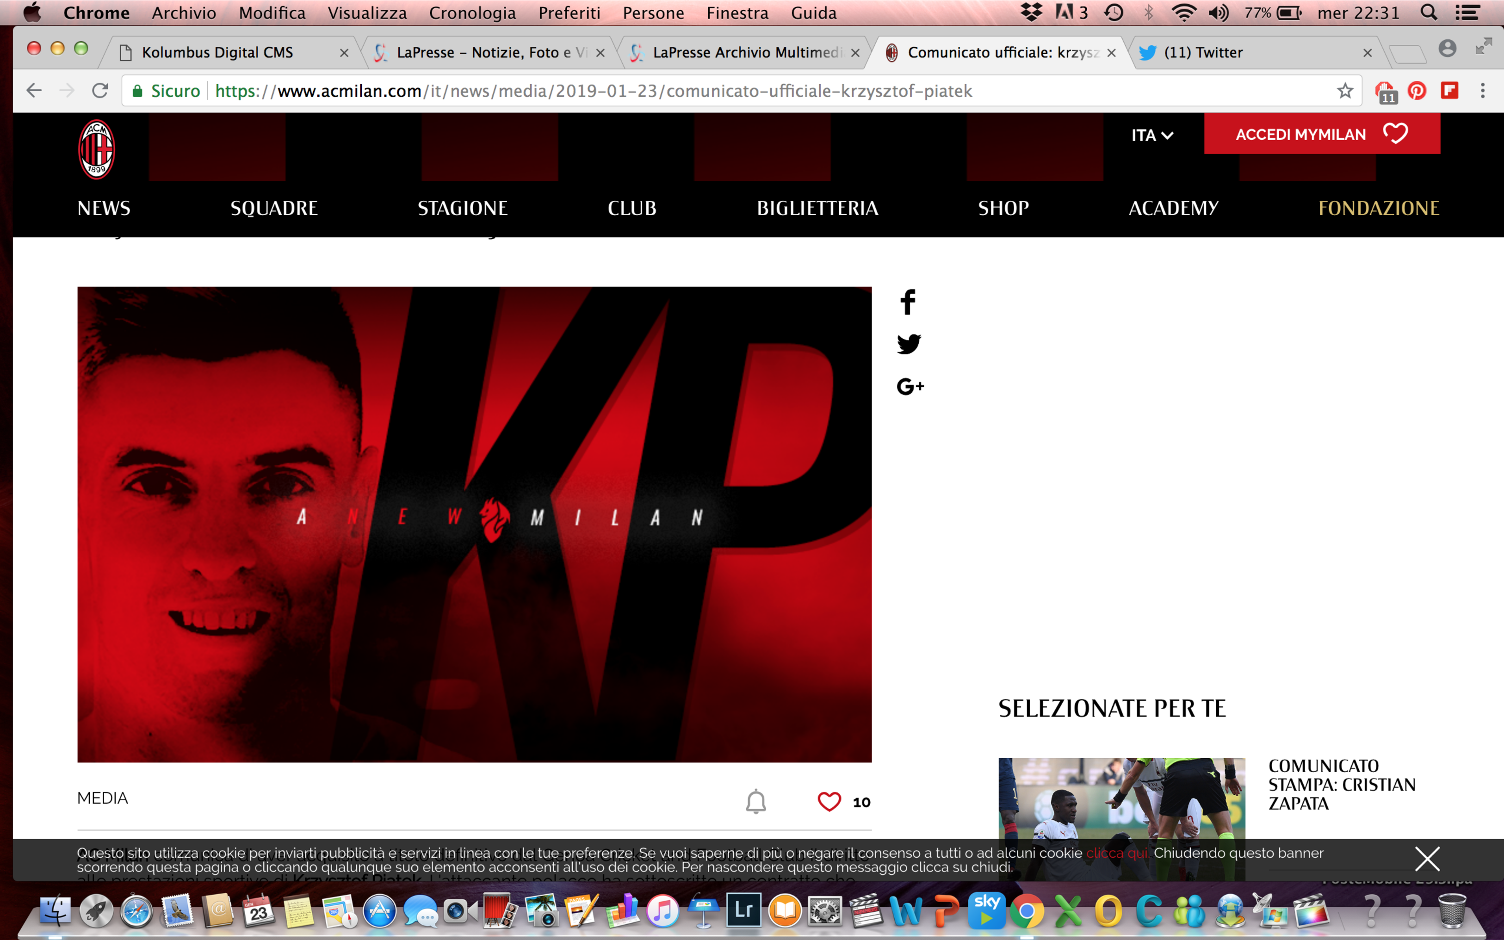The image size is (1504, 940).
Task: Click the ACCEDI MYMILAN button
Action: tap(1322, 134)
